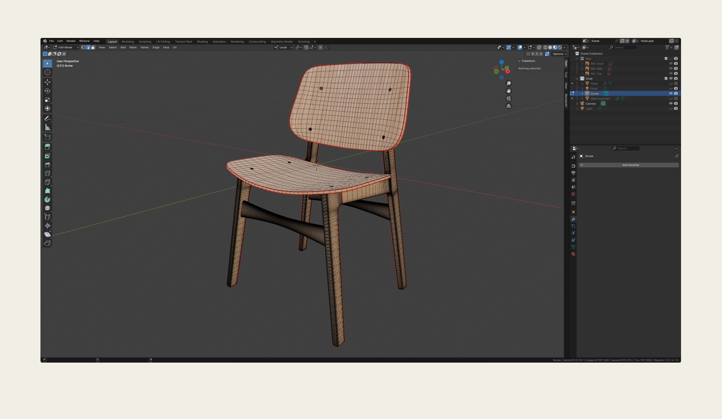Select the Smooth tool
722x419 pixels.
tap(47, 208)
